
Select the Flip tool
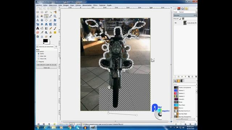[x=51, y=24]
